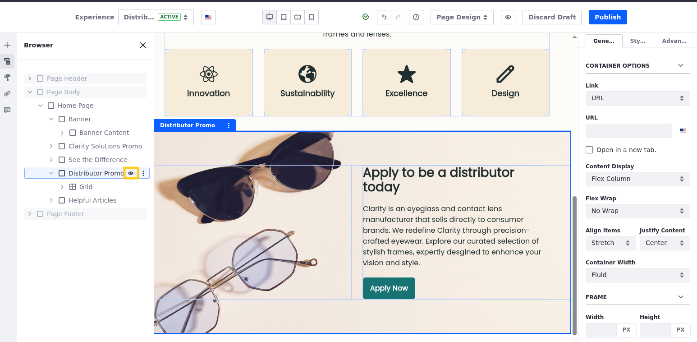The image size is (697, 342).
Task: Select the tablet viewport icon
Action: [x=284, y=17]
